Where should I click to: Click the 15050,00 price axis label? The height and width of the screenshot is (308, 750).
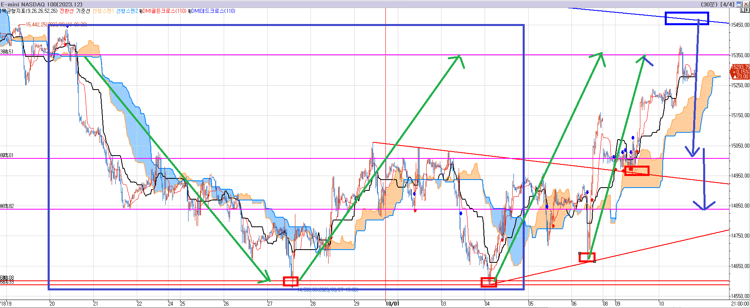click(x=740, y=146)
